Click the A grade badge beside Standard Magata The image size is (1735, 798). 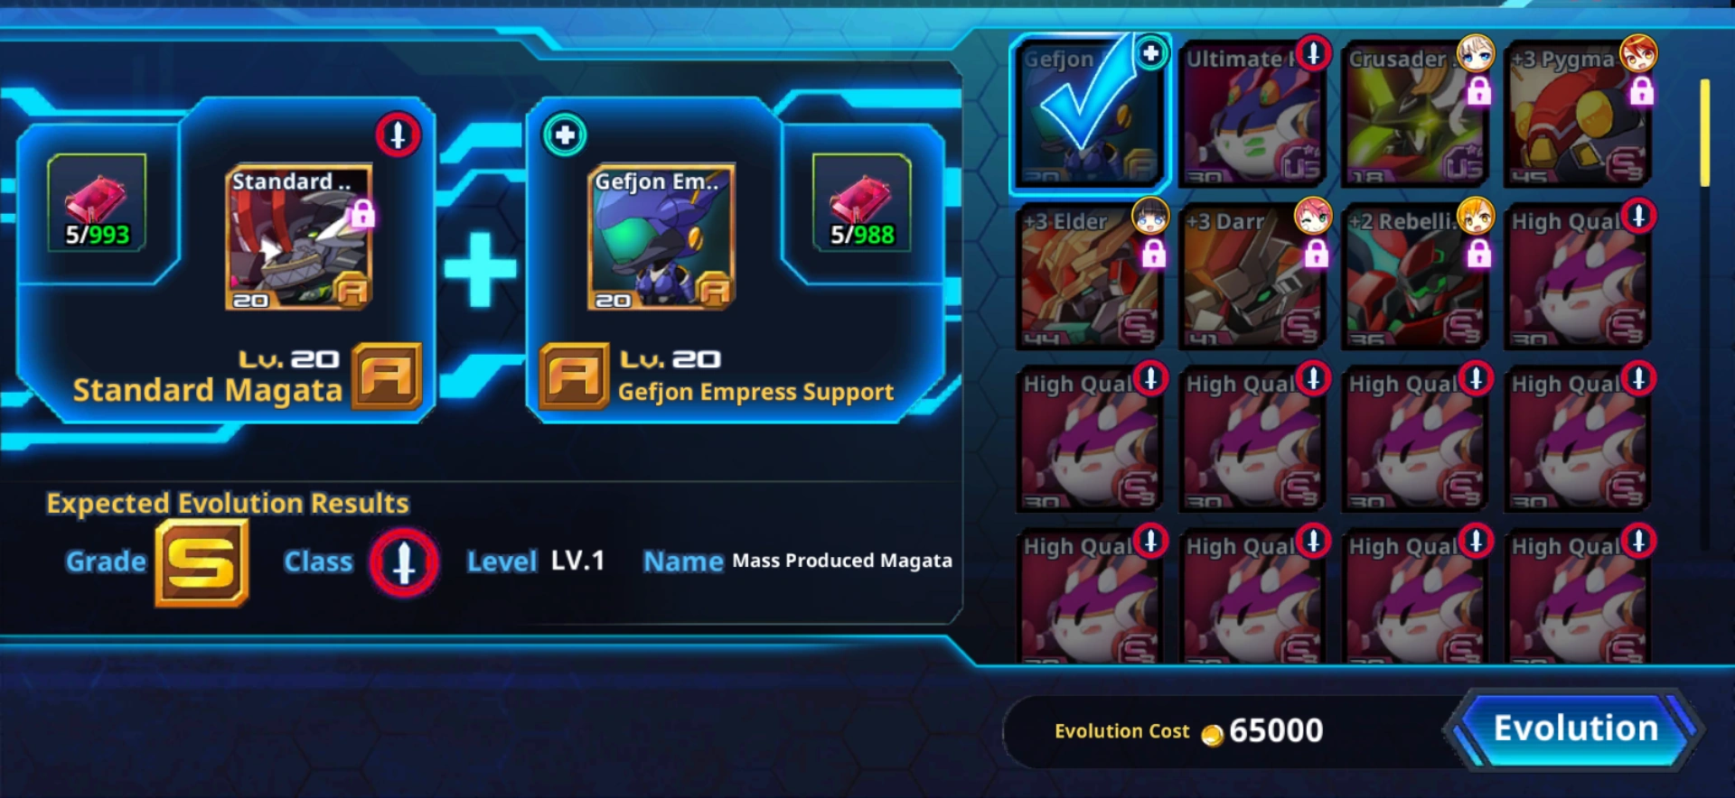pos(387,376)
